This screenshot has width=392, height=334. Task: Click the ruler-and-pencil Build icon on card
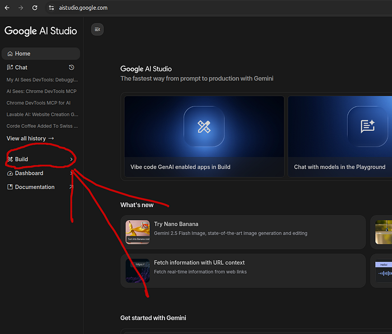204,126
